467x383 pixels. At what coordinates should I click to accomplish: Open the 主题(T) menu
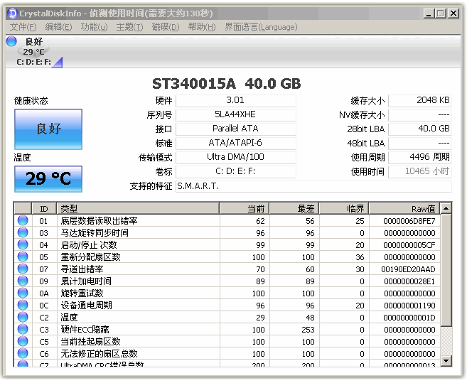[x=129, y=27]
